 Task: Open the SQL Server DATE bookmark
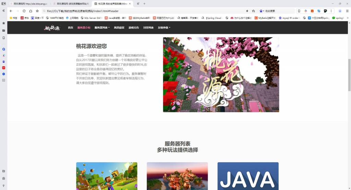click(x=92, y=18)
